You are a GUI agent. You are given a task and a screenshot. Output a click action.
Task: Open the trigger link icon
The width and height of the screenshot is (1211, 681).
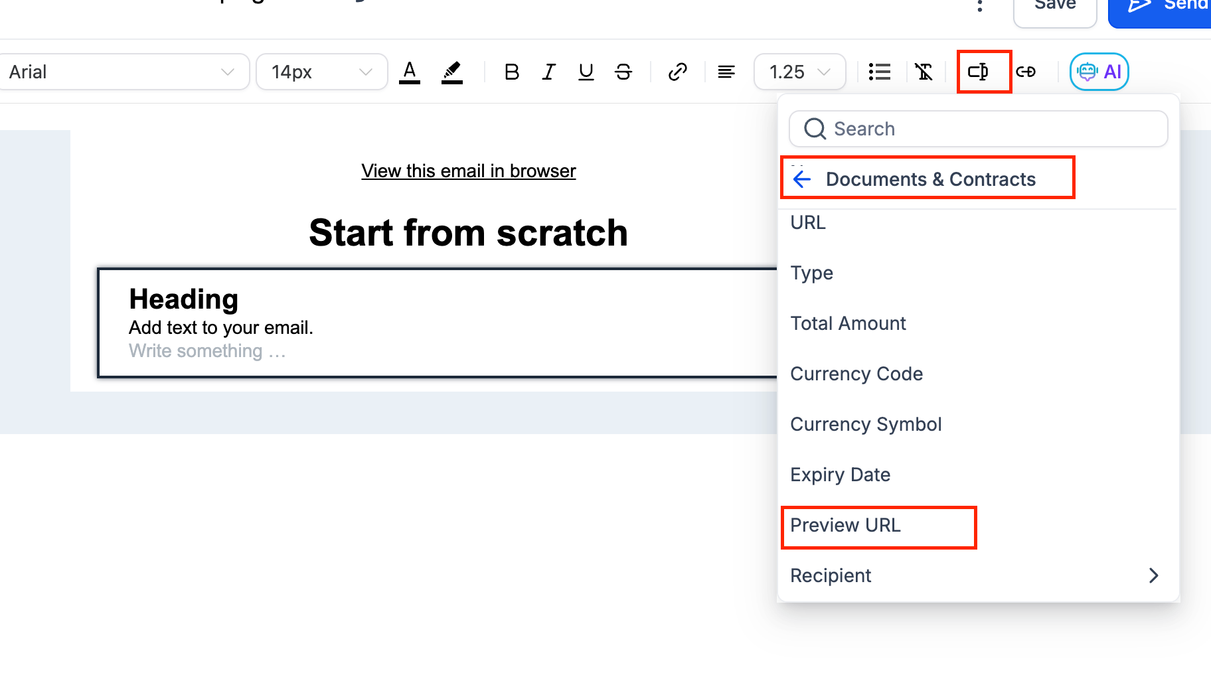tap(1026, 72)
